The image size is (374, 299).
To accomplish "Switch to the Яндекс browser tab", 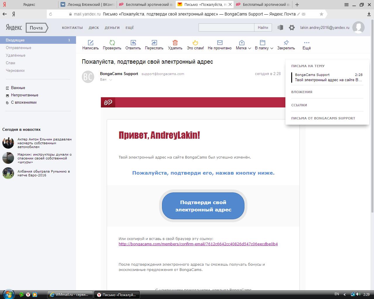I will tap(29, 4).
